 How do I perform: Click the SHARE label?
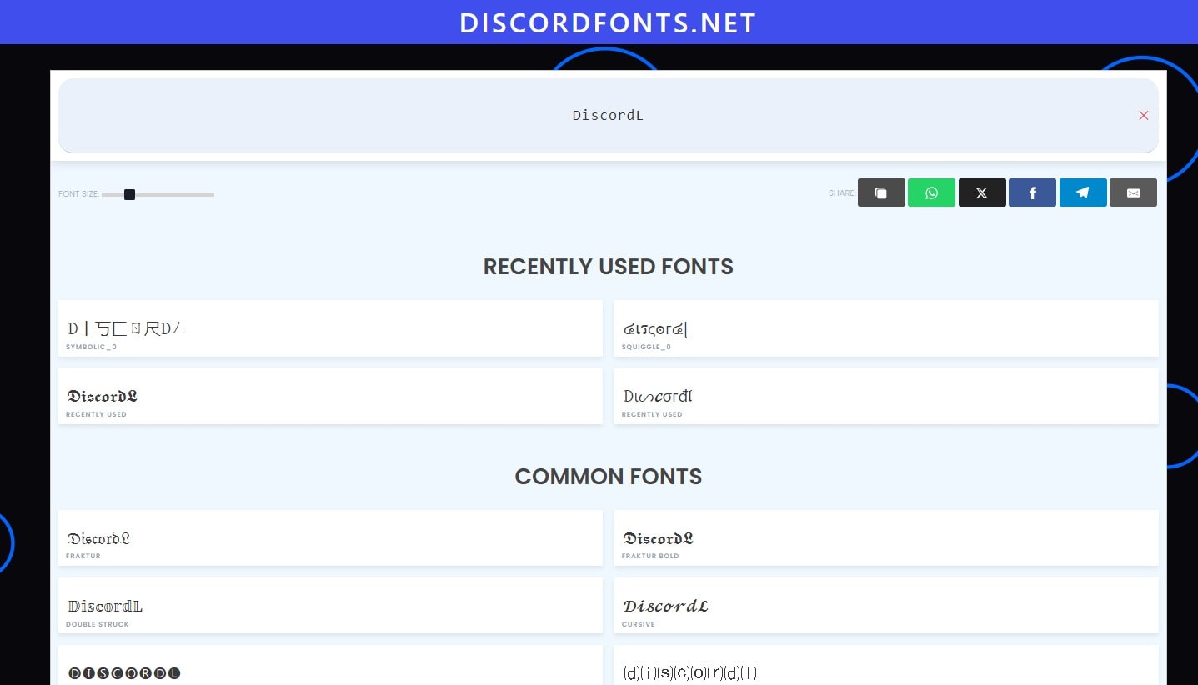coord(841,193)
